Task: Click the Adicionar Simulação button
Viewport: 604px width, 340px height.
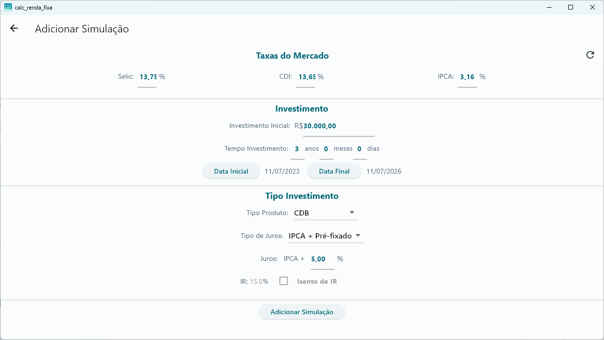Action: [302, 312]
